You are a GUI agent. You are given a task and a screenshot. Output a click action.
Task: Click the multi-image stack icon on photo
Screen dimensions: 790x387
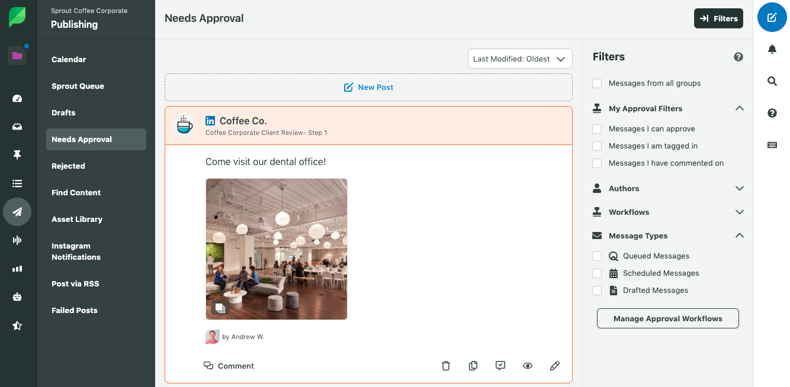220,308
